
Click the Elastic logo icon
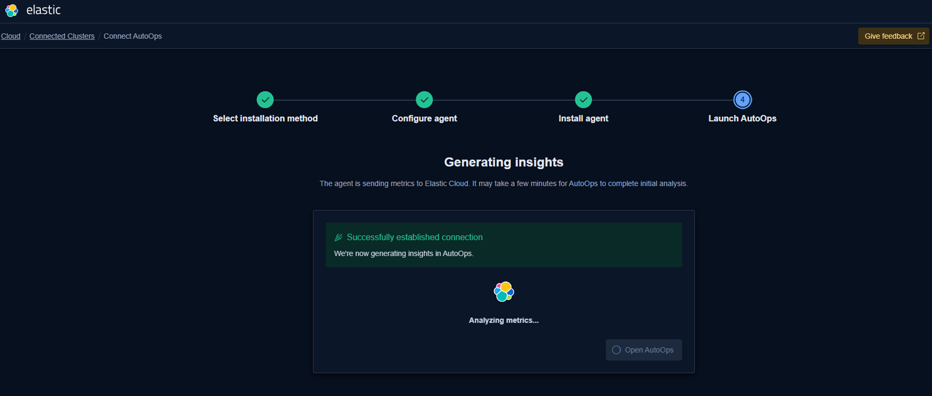click(11, 10)
